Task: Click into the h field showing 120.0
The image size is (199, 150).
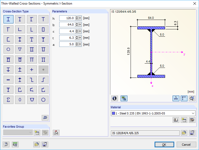Action: (x=67, y=18)
